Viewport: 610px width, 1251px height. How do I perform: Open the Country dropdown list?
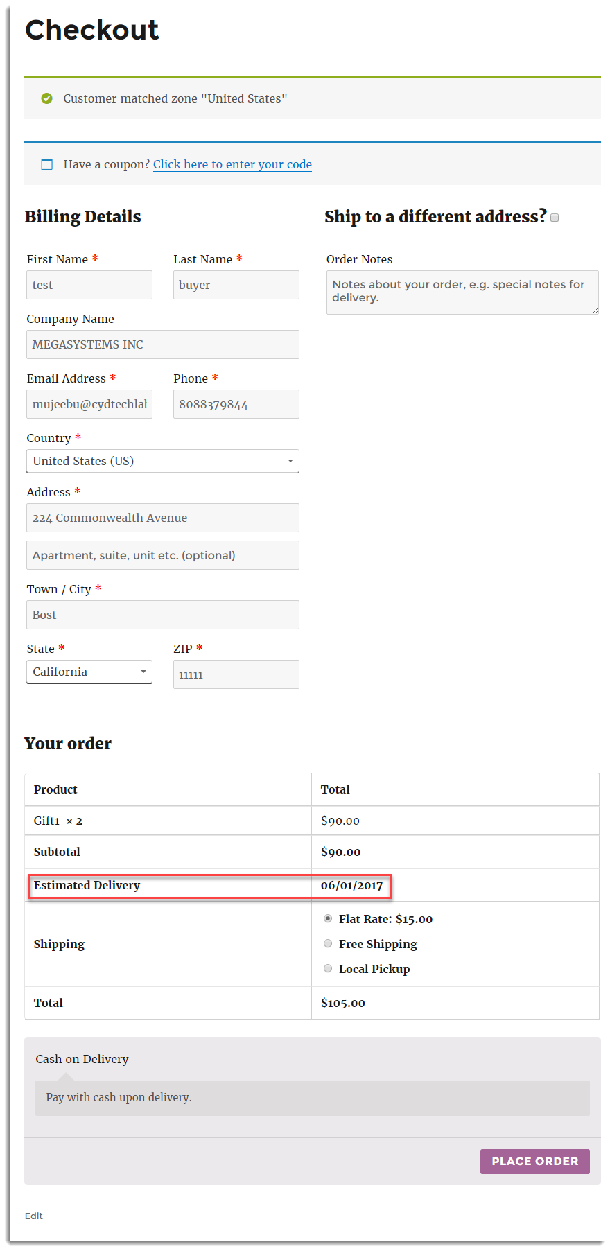tap(163, 461)
